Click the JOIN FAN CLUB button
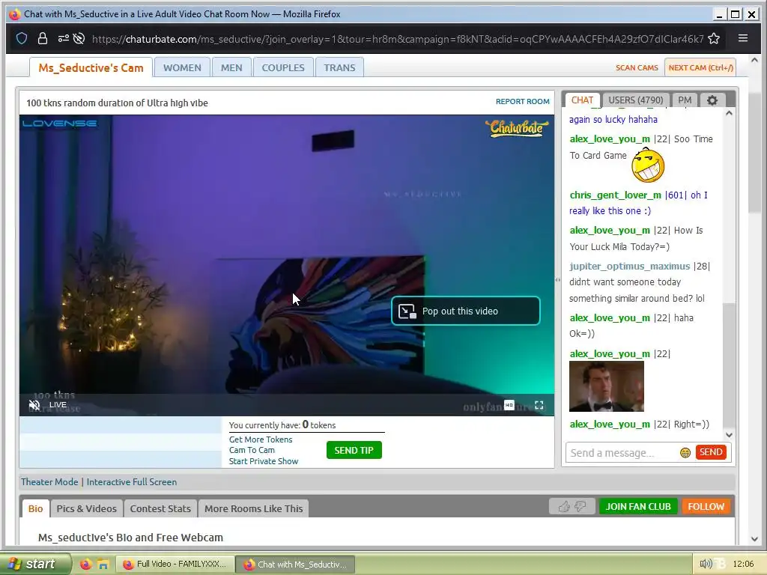Image resolution: width=767 pixels, height=575 pixels. click(638, 507)
